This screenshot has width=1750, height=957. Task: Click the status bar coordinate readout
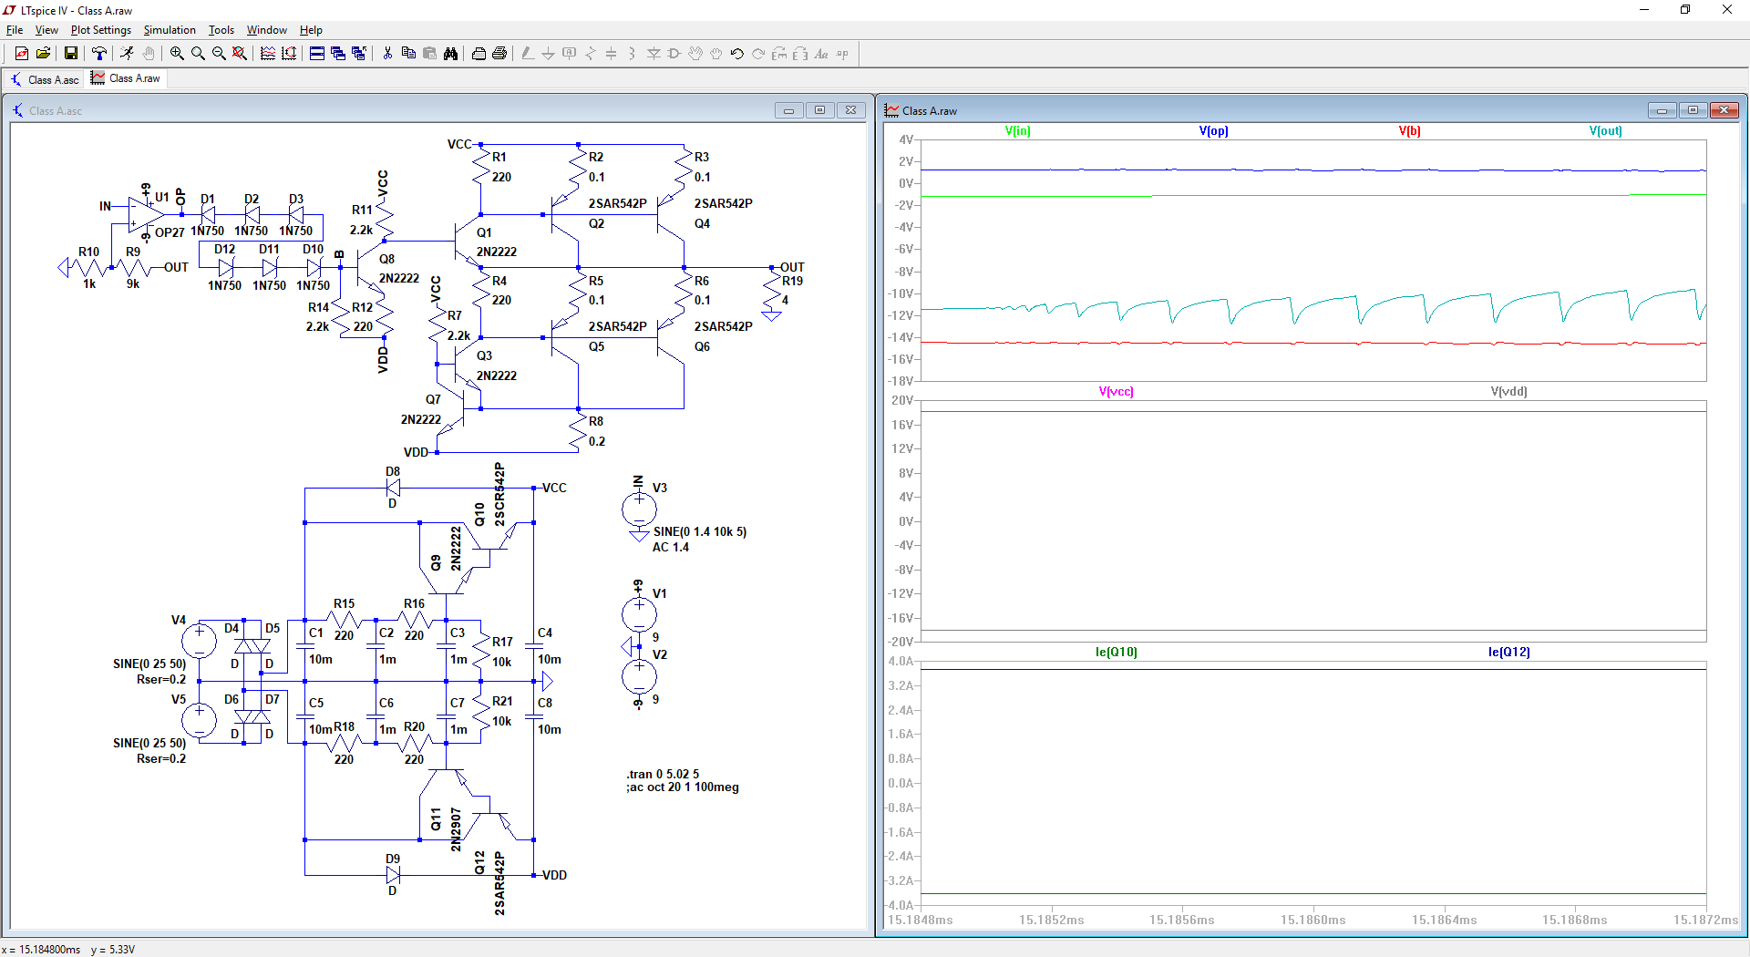point(68,950)
